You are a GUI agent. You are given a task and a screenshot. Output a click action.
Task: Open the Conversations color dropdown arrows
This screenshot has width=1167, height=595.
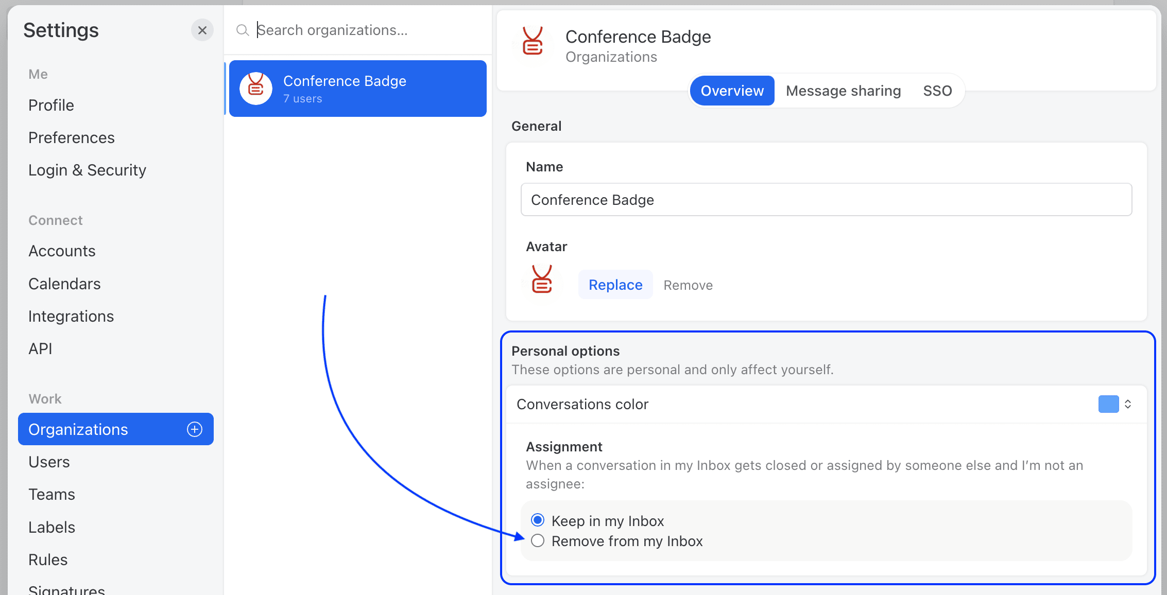1128,404
